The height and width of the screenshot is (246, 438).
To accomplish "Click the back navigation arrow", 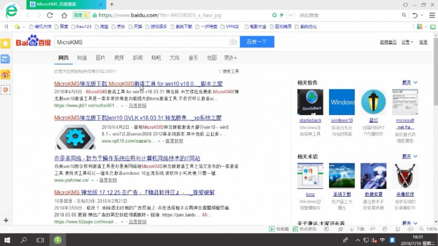I will (28, 15).
